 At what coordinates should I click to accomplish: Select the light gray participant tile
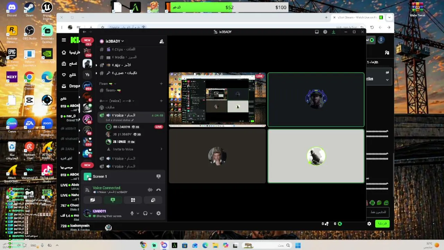click(x=316, y=156)
